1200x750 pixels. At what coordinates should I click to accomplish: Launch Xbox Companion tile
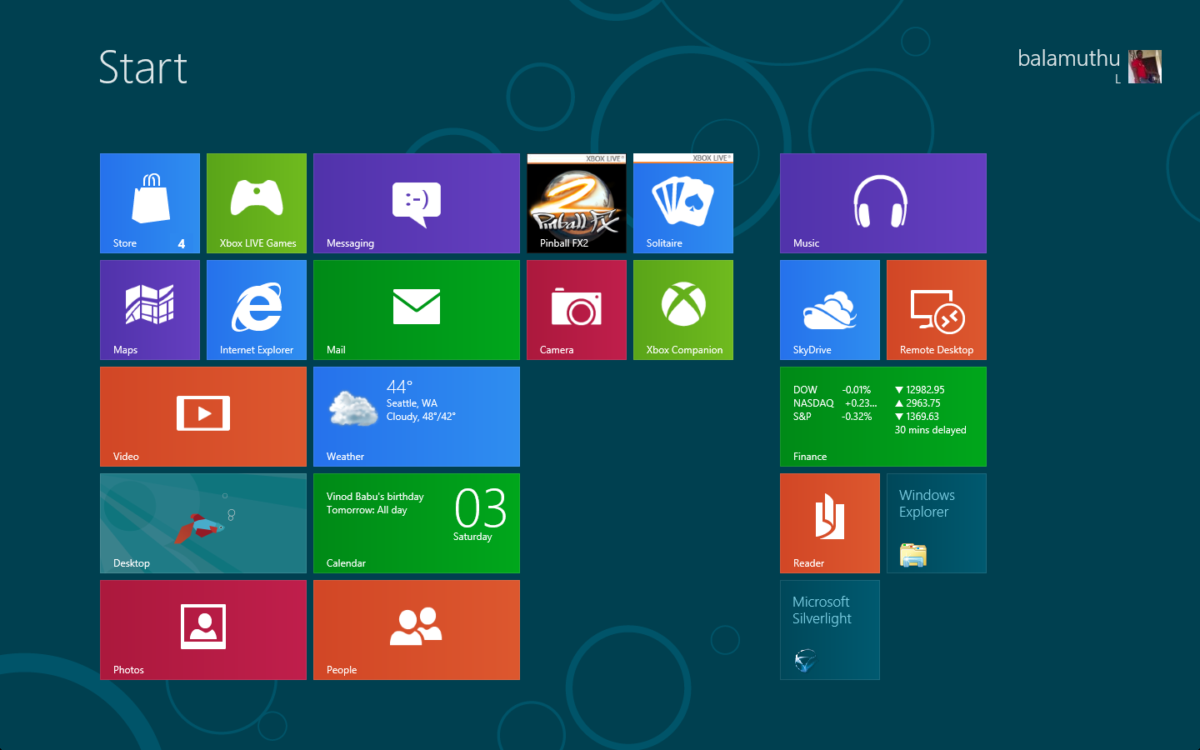coord(683,310)
